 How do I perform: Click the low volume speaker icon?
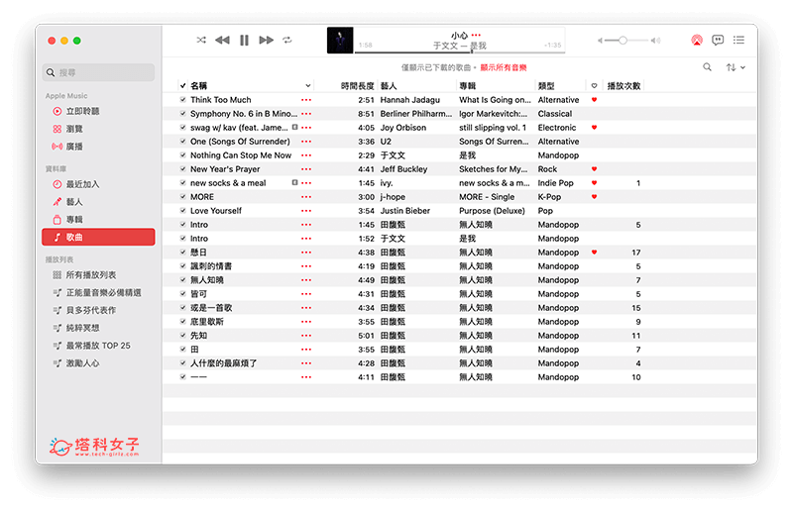(600, 41)
